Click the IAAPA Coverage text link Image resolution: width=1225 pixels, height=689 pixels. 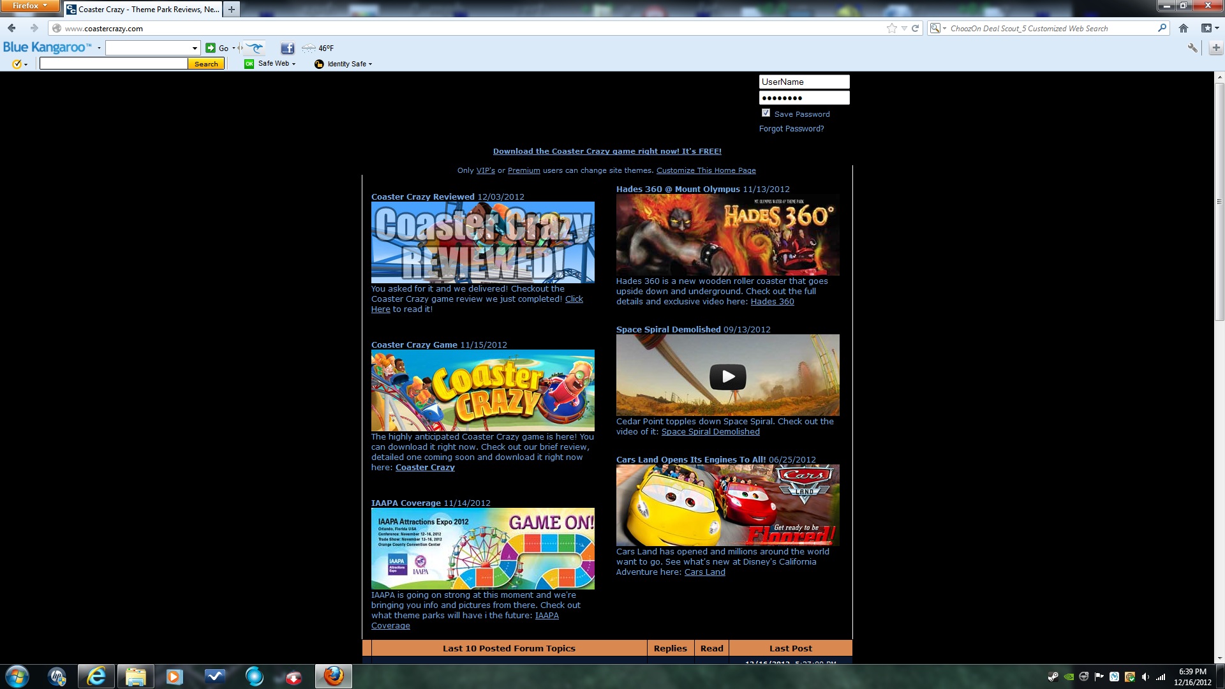tap(547, 616)
